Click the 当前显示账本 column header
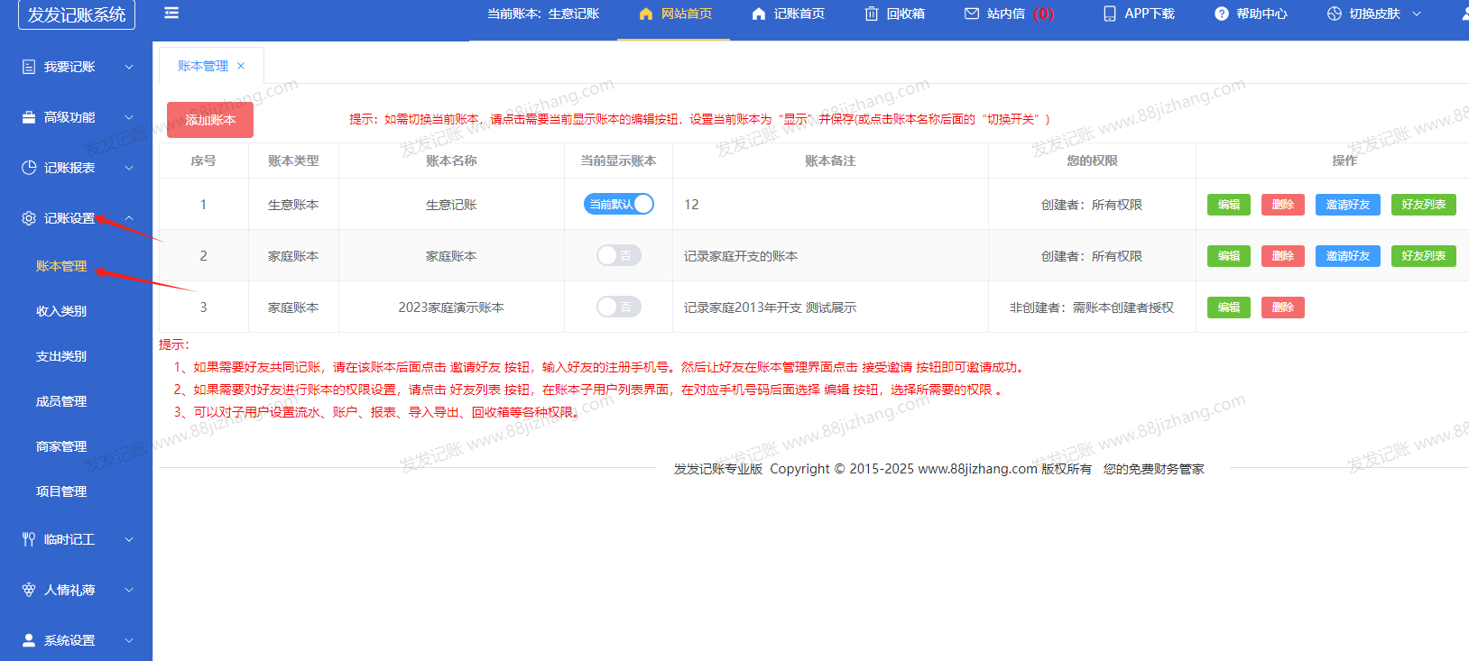 click(x=618, y=161)
